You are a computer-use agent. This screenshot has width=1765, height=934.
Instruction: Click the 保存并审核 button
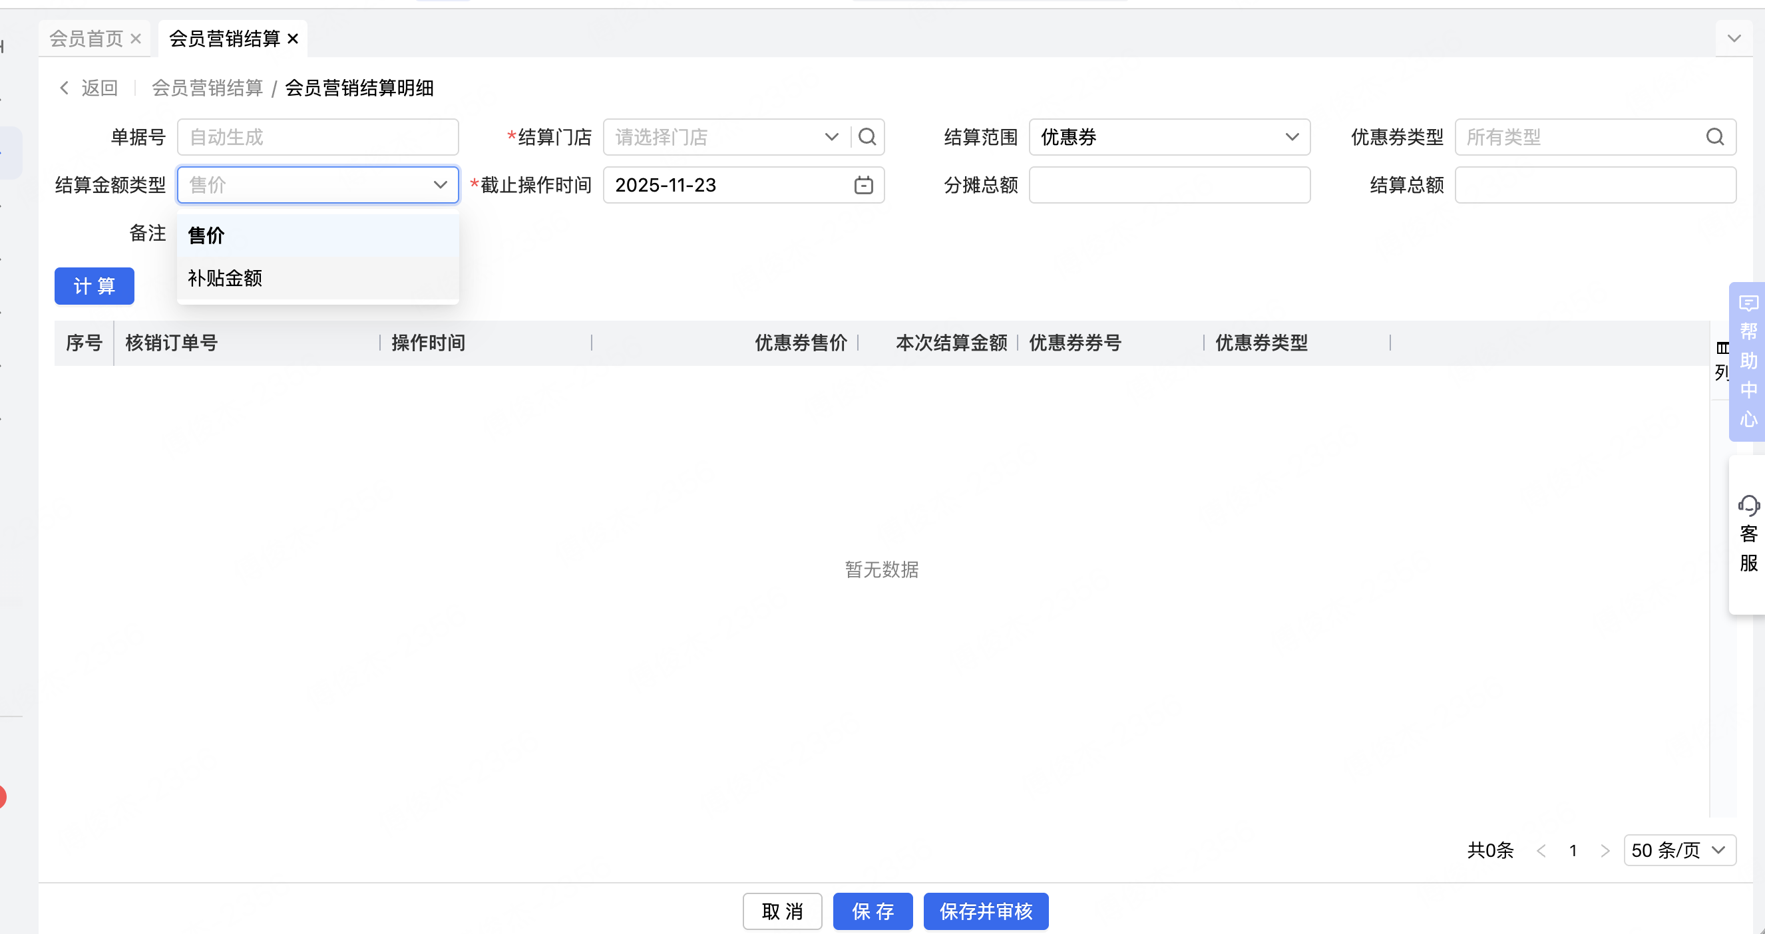pos(985,911)
